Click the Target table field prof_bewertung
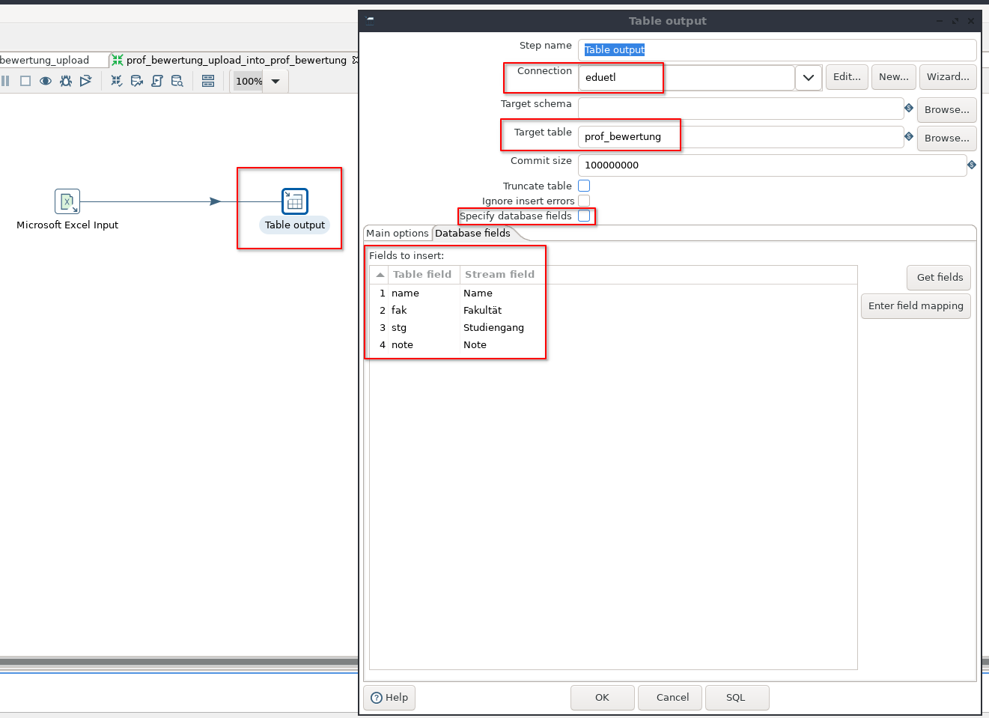 click(740, 136)
